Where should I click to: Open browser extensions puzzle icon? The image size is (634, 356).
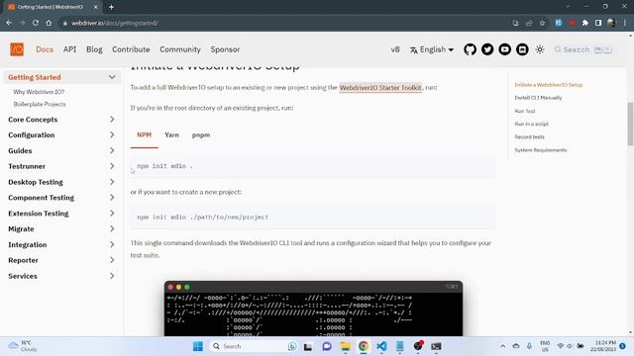pyautogui.click(x=585, y=23)
